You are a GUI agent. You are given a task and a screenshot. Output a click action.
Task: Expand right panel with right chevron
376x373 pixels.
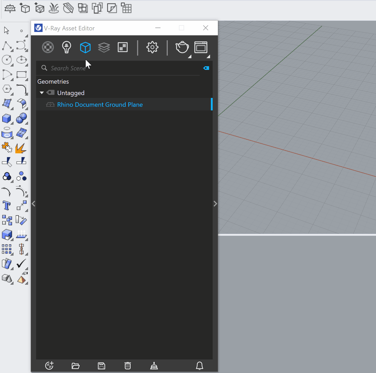215,204
